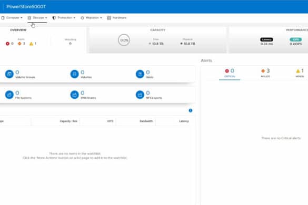Viewport: 308px width, 205px height.
Task: Click the Volume Groups icon
Action: tap(9, 74)
